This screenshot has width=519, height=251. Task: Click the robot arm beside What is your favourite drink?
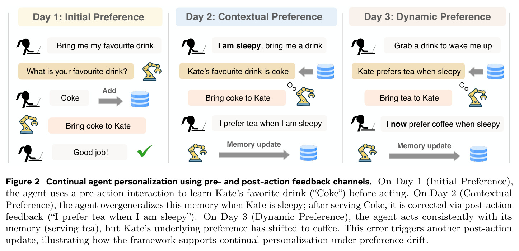pos(152,71)
